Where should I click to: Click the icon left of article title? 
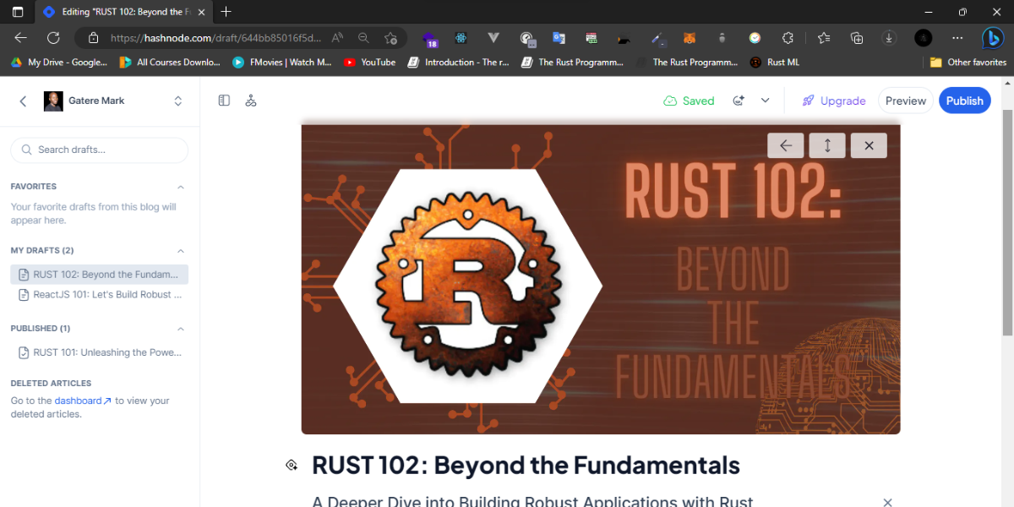292,466
